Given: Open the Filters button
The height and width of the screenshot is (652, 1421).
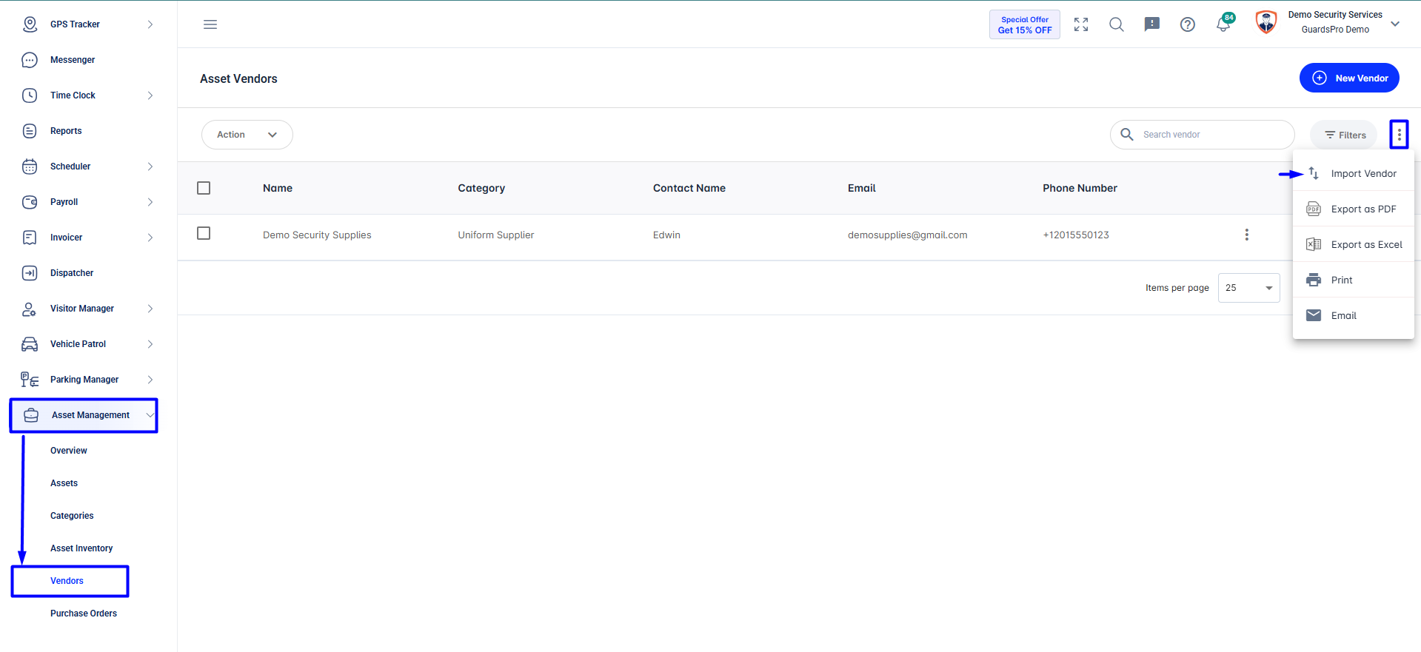Looking at the screenshot, I should (1344, 135).
